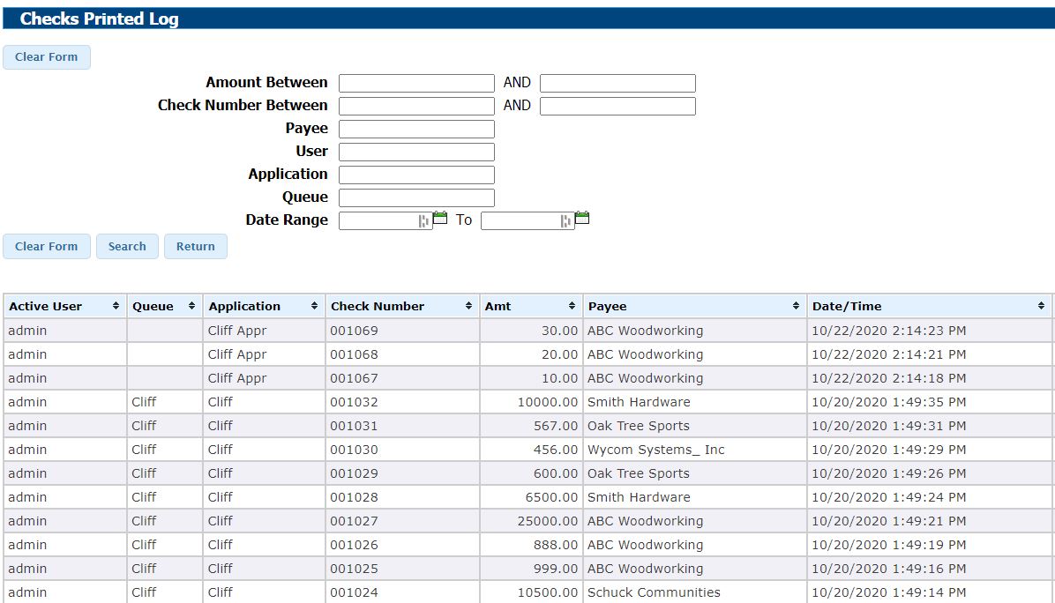Click the Queue filter field

pyautogui.click(x=415, y=197)
